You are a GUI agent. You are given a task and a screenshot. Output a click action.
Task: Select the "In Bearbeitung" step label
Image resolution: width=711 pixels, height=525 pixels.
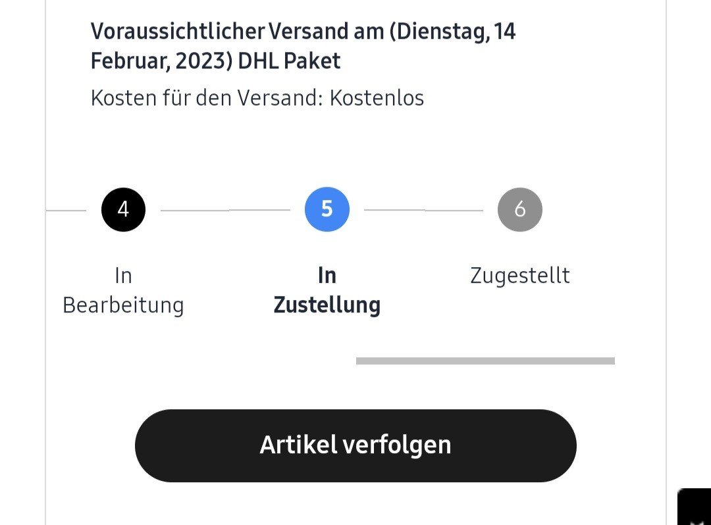pyautogui.click(x=123, y=290)
